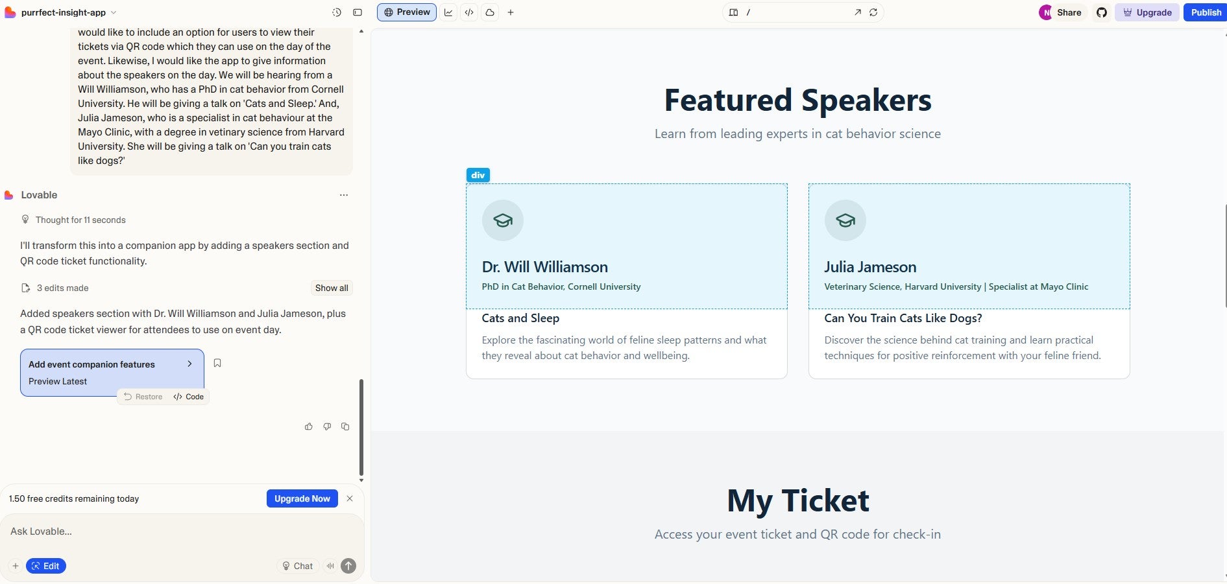Show all three edits made
Viewport: 1227px width, 584px height.
tap(331, 288)
